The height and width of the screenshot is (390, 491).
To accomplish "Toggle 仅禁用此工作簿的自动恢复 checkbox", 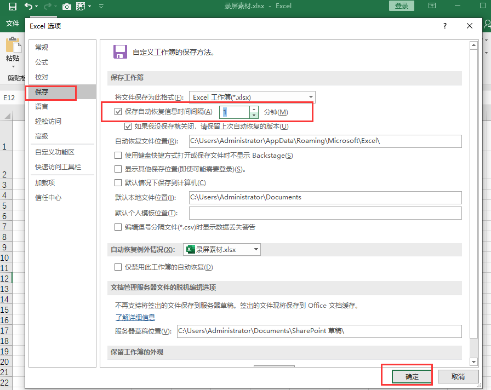I will (x=118, y=267).
